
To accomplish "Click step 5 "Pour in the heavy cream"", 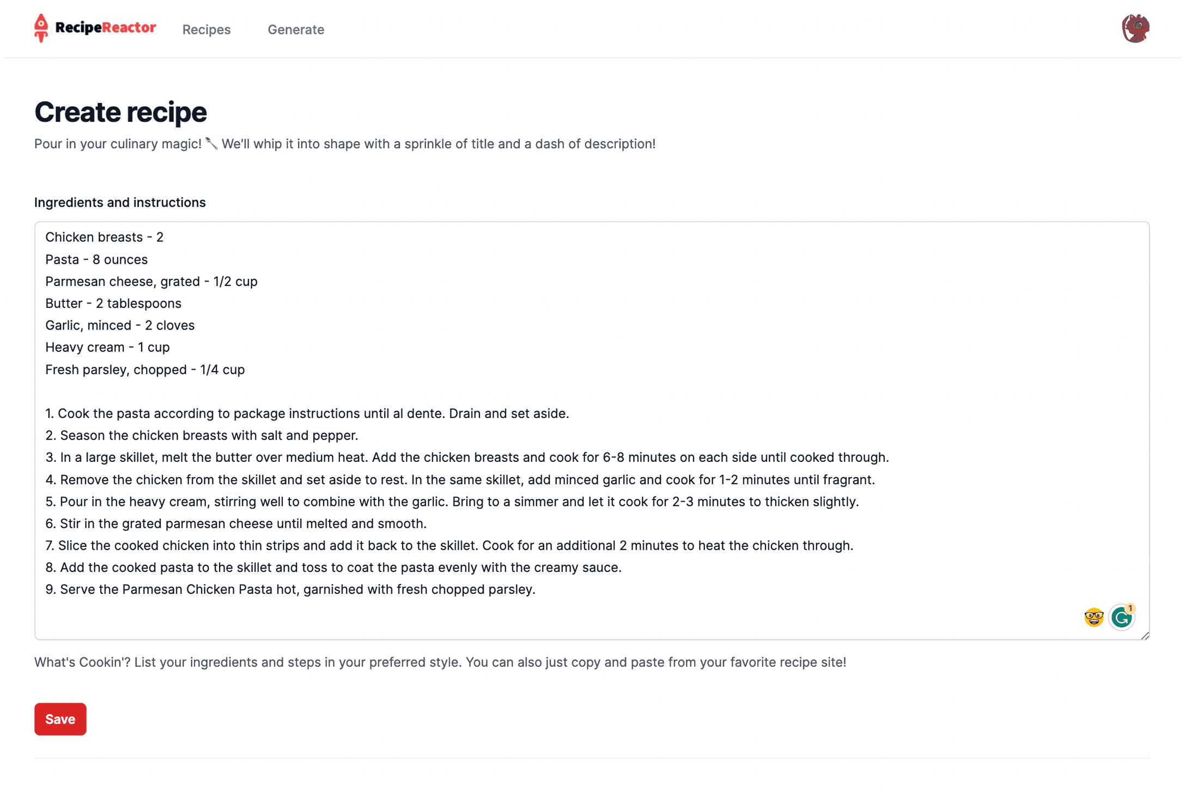I will tap(452, 502).
